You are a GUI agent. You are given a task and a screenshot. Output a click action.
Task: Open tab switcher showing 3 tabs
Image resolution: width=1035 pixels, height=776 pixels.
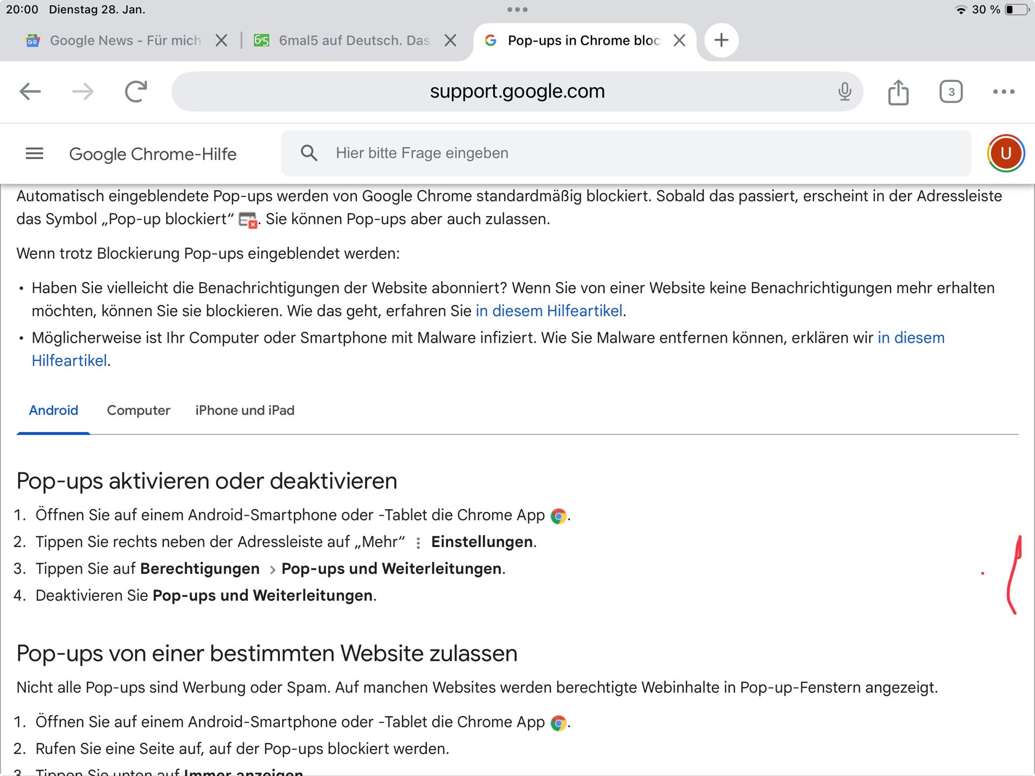[951, 92]
